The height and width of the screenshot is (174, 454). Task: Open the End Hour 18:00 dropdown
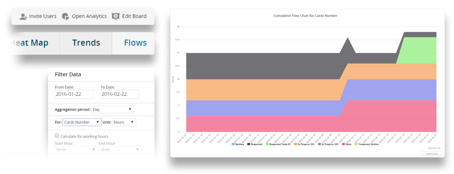[x=120, y=150]
